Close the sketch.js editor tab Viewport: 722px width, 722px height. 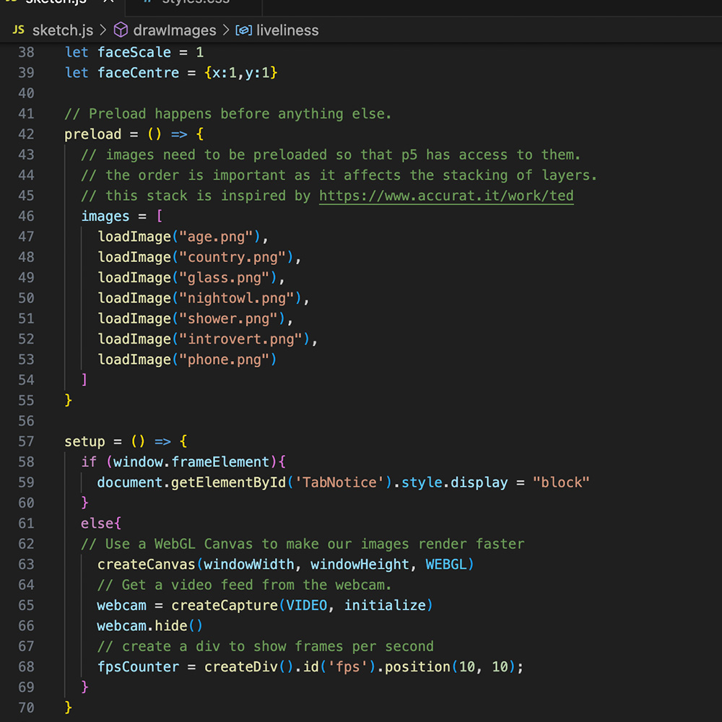[108, 1]
